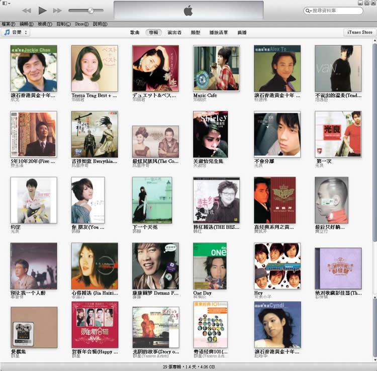Select the 绝对收藏彭佳慧 album cover
The width and height of the screenshot is (377, 371).
point(338,268)
